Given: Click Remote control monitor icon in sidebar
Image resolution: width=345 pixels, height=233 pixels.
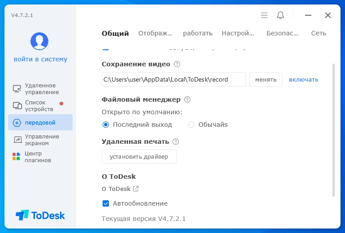Looking at the screenshot, I should (x=17, y=89).
